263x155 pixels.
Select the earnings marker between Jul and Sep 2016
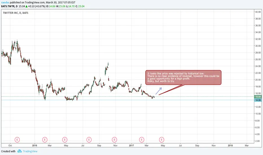[x=89, y=139]
